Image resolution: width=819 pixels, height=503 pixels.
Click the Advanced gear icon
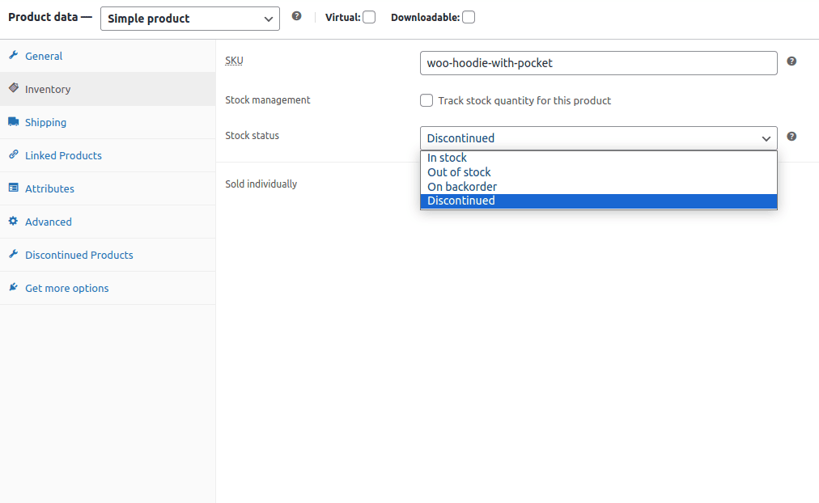point(13,222)
